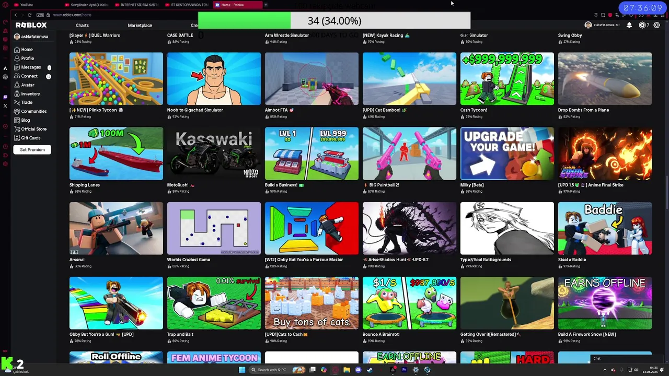Open Shipping Lanes game thumbnail

pos(116,154)
